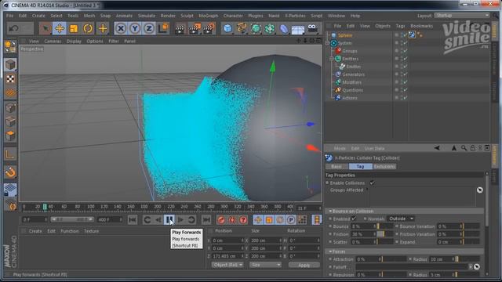Open the floor environment icon
This screenshot has width=502, height=282.
(298, 30)
